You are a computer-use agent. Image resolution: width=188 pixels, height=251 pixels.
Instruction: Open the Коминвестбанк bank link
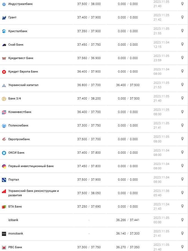pyautogui.click(x=20, y=112)
